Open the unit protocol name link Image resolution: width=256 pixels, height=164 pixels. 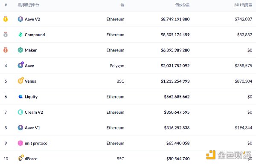tap(37, 143)
